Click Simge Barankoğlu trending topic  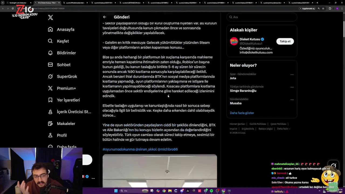coord(243,91)
